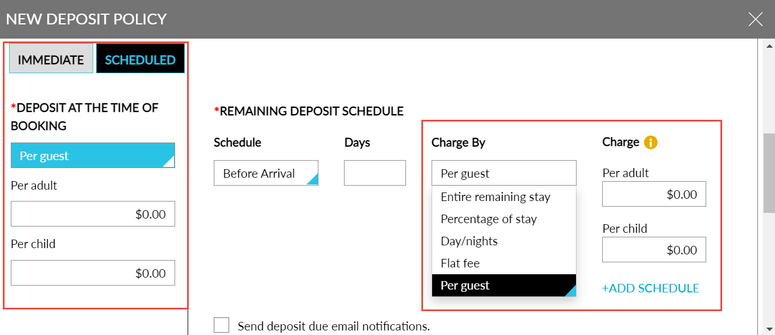Click the +ADD SCHEDULE link
775x335 pixels.
[x=650, y=288]
